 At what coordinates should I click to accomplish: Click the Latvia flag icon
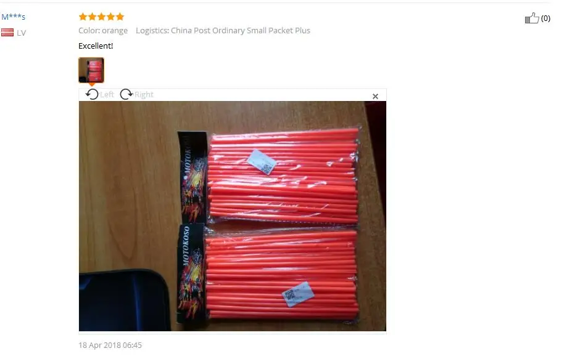(x=7, y=33)
